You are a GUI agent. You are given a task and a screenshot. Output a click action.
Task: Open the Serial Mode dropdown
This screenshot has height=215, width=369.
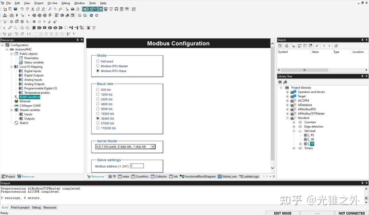153,146
